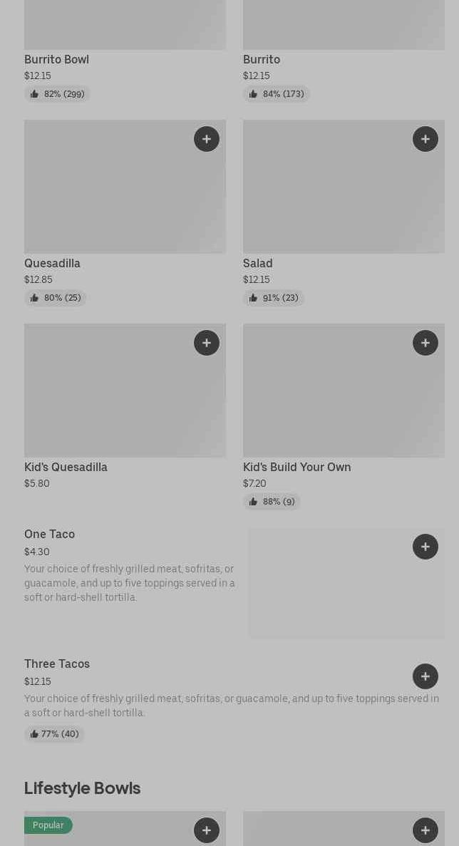
Task: Add Kid's Quesadilla with plus icon
Action: pos(207,343)
